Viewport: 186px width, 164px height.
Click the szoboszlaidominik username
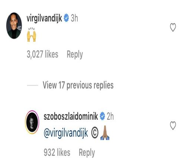tap(71, 116)
